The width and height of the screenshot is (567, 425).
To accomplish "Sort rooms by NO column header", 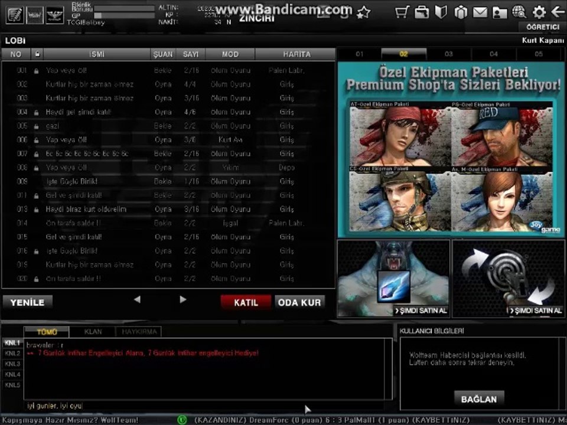I will click(16, 54).
